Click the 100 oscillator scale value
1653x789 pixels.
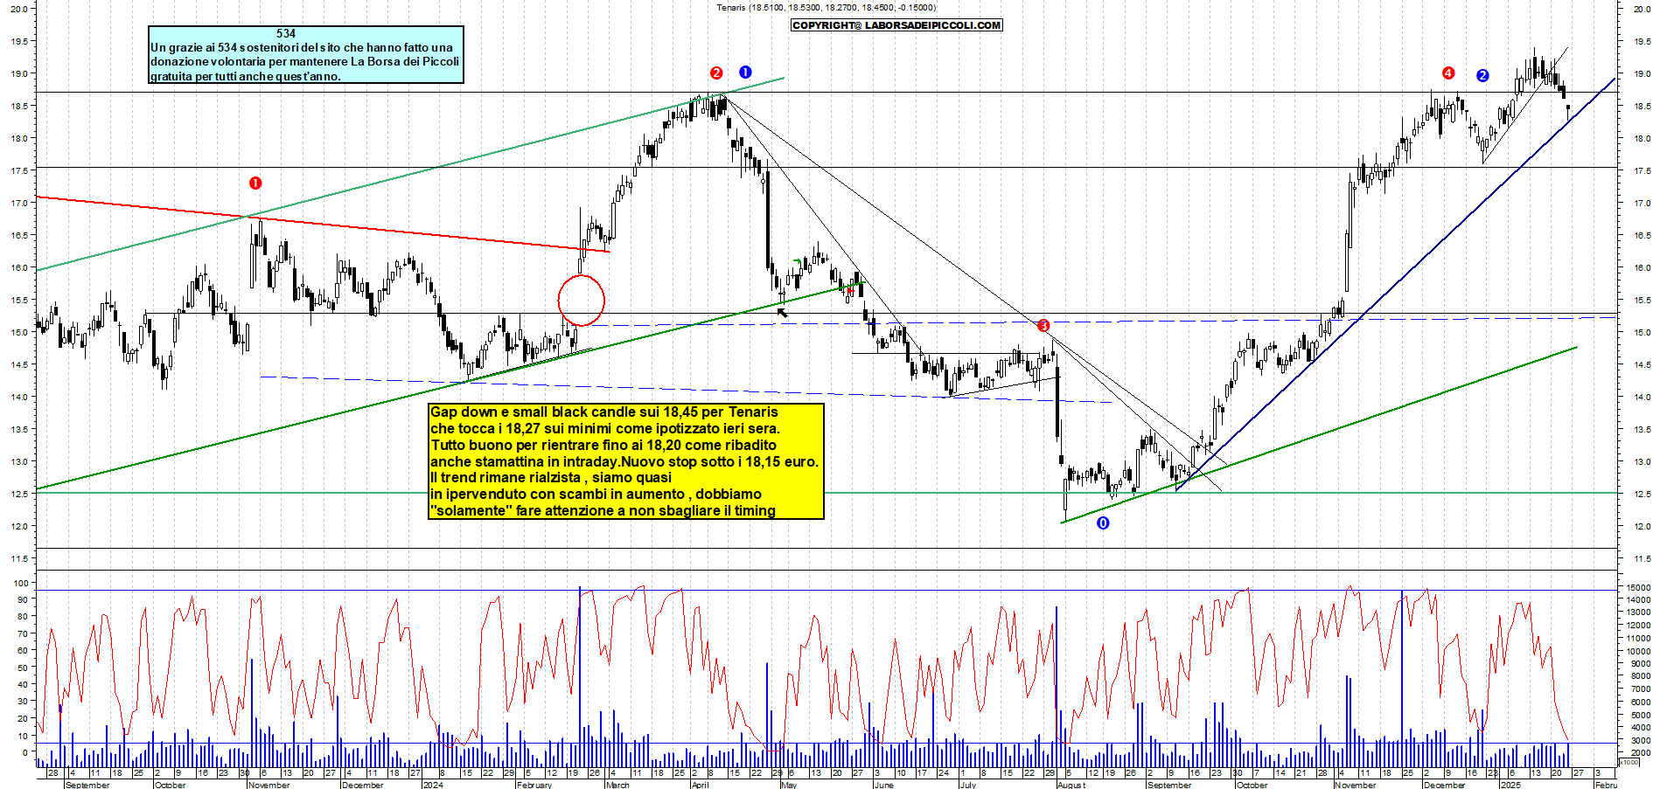click(21, 583)
